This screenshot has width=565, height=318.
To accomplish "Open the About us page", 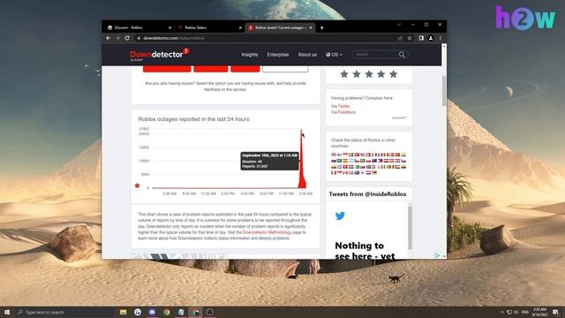I will pyautogui.click(x=307, y=55).
